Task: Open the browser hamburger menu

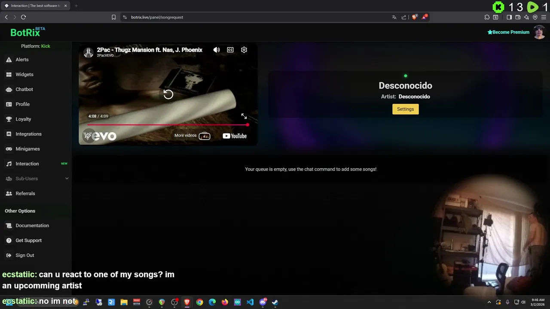Action: click(544, 17)
